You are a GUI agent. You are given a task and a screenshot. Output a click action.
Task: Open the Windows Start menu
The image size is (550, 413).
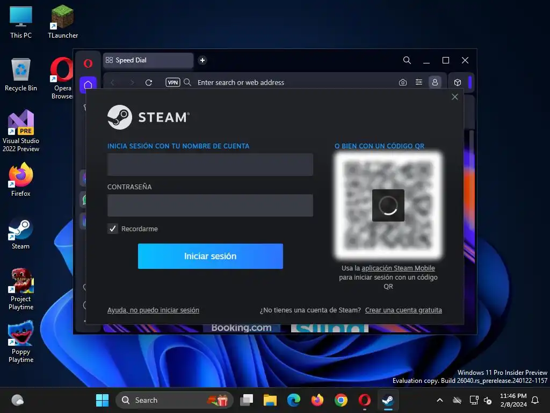[x=103, y=400]
